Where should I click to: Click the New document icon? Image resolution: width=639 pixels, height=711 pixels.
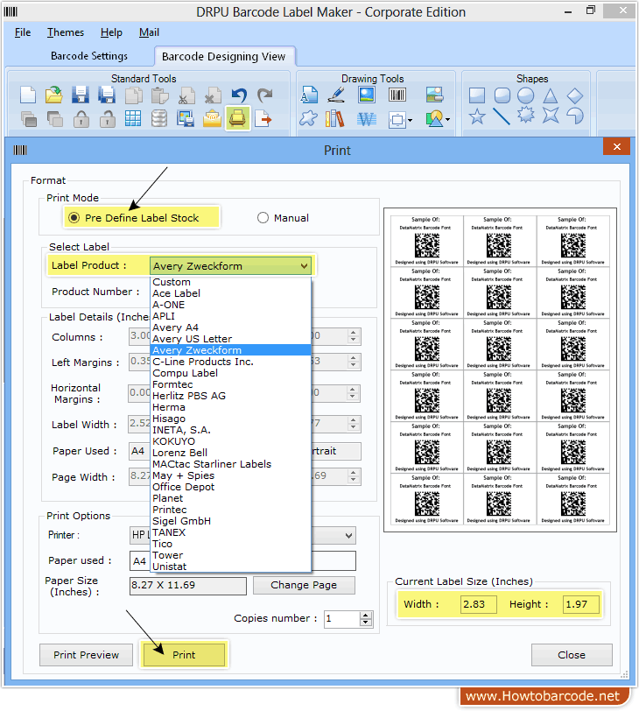tap(28, 95)
